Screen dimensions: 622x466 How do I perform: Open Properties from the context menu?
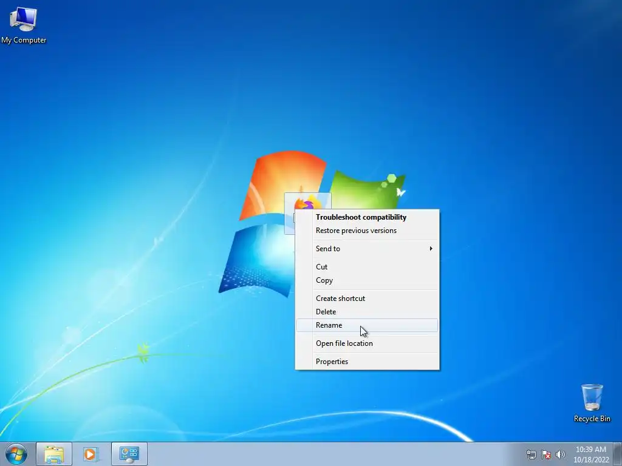pos(367,362)
